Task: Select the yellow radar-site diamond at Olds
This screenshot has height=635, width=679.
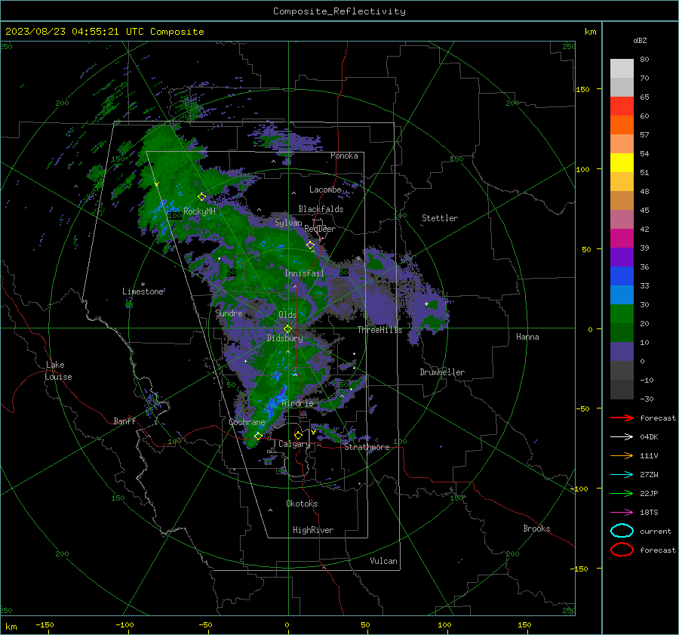Action: [x=287, y=329]
